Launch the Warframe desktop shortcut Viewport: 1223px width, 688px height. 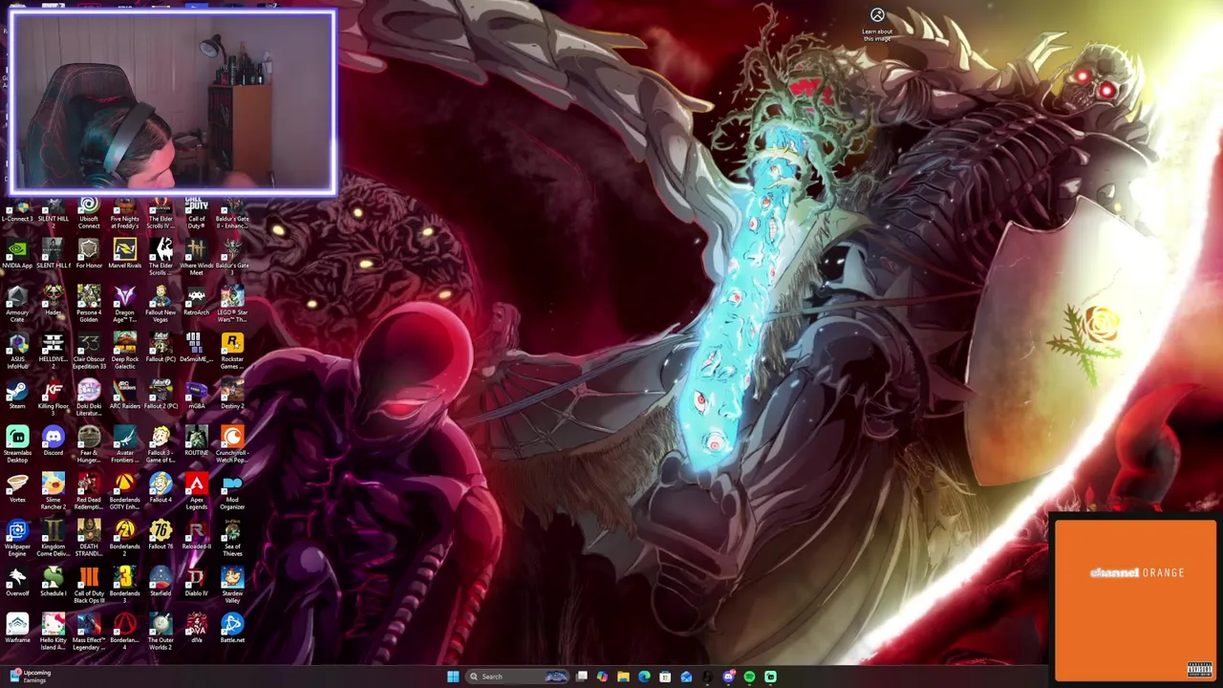17,629
